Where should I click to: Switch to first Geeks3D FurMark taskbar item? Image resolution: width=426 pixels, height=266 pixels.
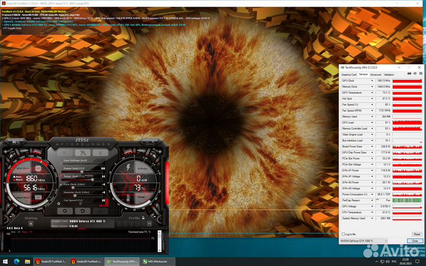(x=51, y=262)
